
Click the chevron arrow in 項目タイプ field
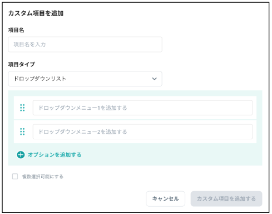[x=154, y=79]
